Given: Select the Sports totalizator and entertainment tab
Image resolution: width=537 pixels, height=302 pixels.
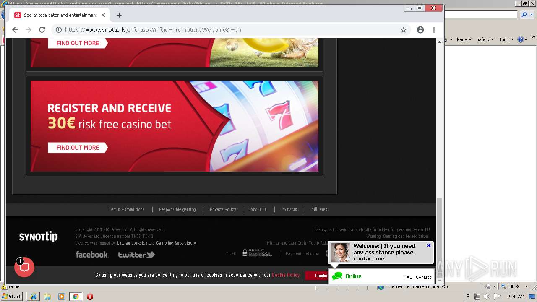Looking at the screenshot, I should coord(59,15).
